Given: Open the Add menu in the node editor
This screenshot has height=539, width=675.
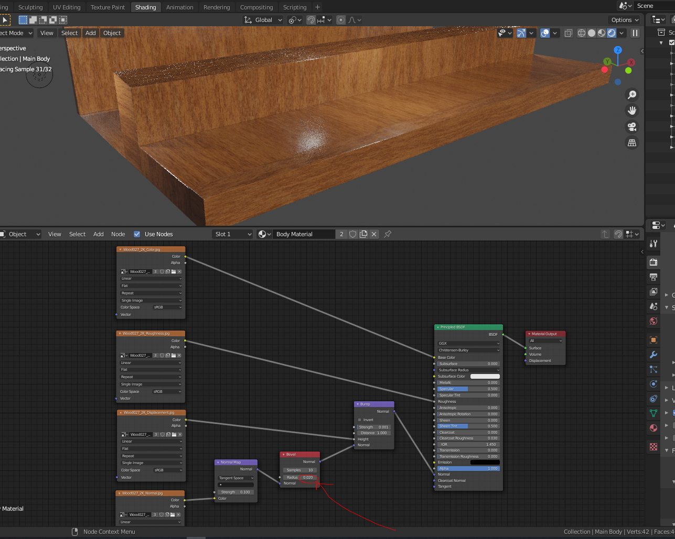Looking at the screenshot, I should click(99, 234).
